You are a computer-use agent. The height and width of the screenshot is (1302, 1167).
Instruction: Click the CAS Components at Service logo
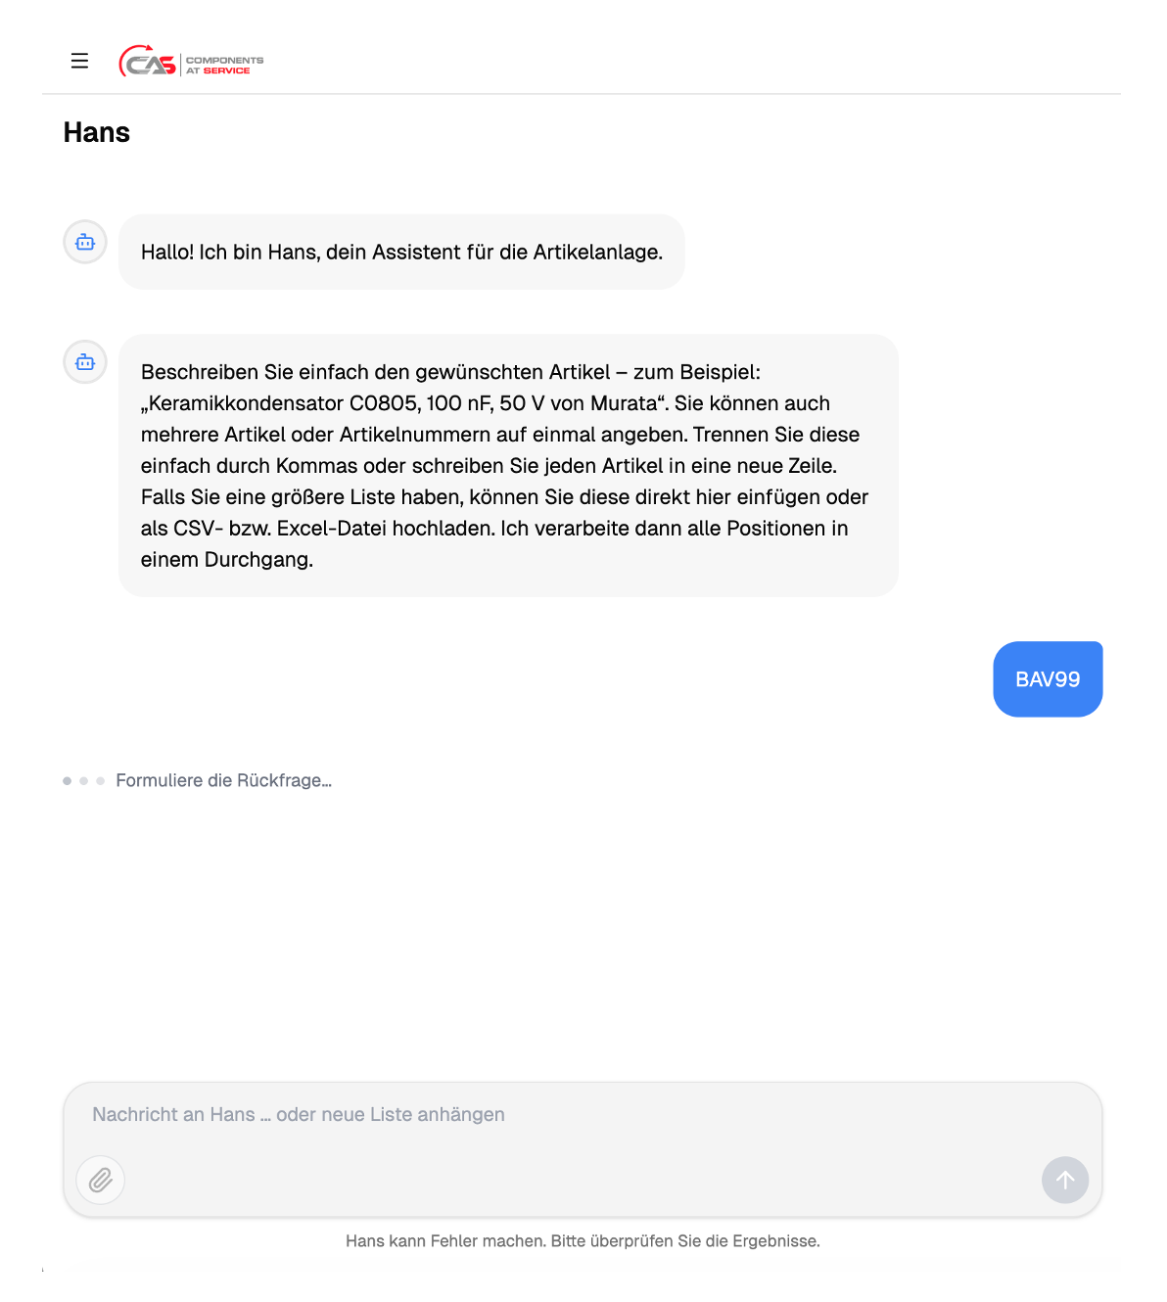click(x=191, y=62)
